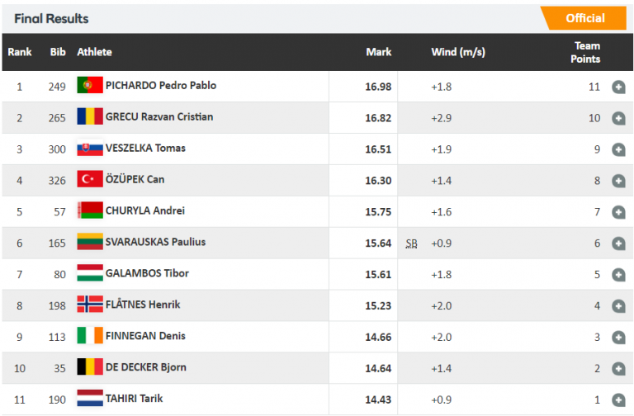This screenshot has width=634, height=416.
Task: Click Portugal flag beside PICHARDO Pedro Pablo
Action: 89,85
